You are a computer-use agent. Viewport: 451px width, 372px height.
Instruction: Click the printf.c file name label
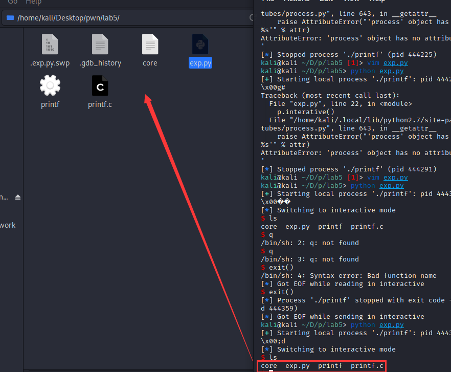pos(100,104)
